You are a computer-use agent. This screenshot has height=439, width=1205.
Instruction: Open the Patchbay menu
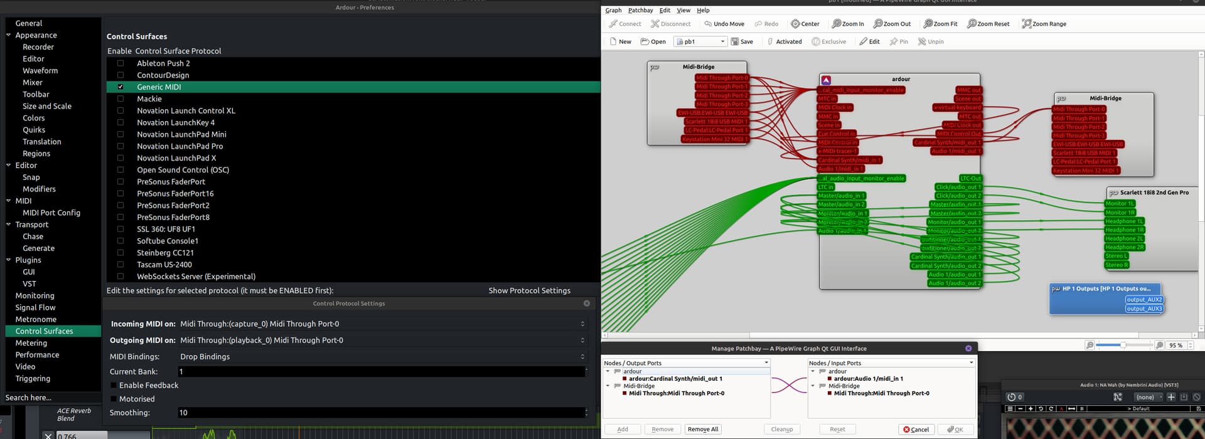pyautogui.click(x=640, y=10)
